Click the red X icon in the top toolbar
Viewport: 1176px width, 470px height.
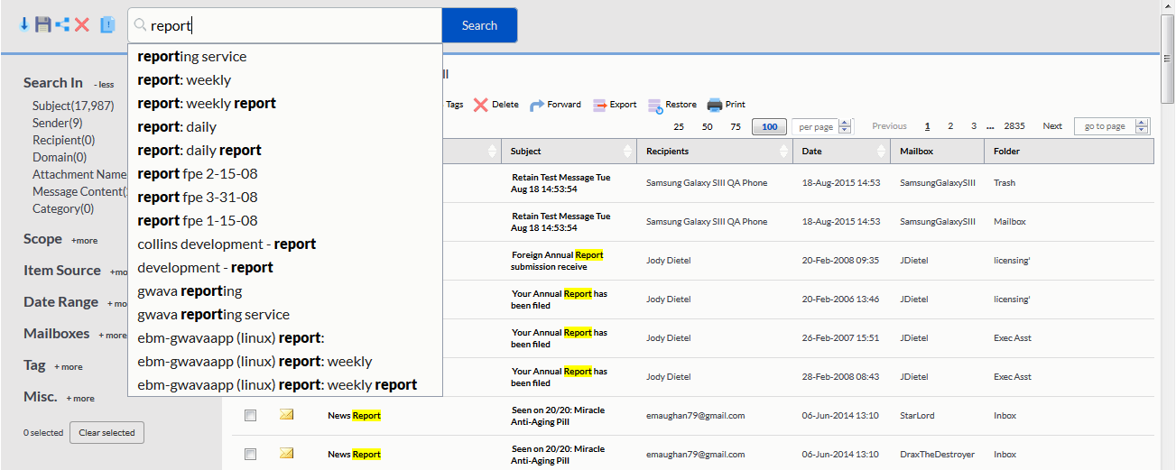tap(82, 25)
